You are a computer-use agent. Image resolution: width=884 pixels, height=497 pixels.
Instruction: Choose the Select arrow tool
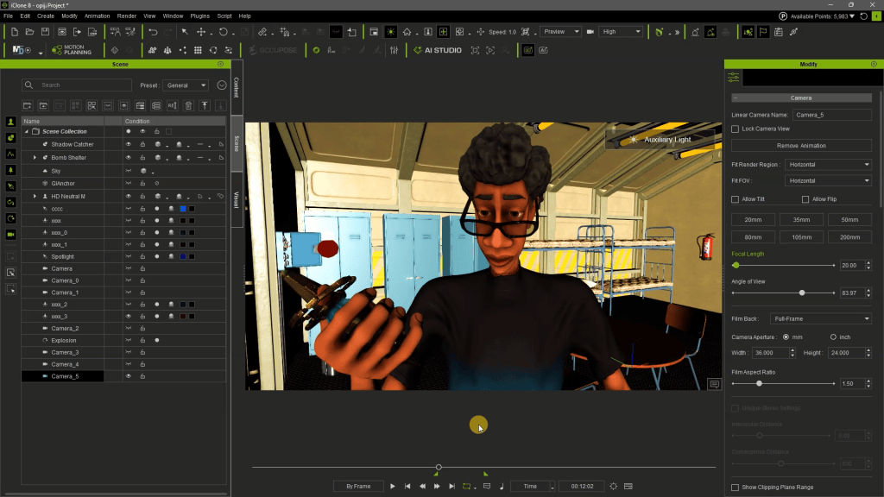click(185, 32)
